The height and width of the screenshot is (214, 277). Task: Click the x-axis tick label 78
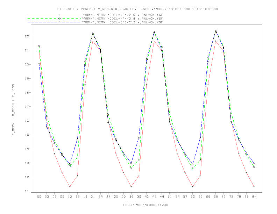[239, 197]
